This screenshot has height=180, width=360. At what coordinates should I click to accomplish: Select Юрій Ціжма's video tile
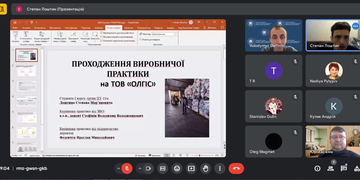click(332, 141)
